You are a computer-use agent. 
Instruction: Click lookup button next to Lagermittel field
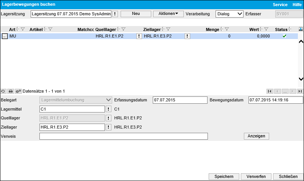coord(108,109)
